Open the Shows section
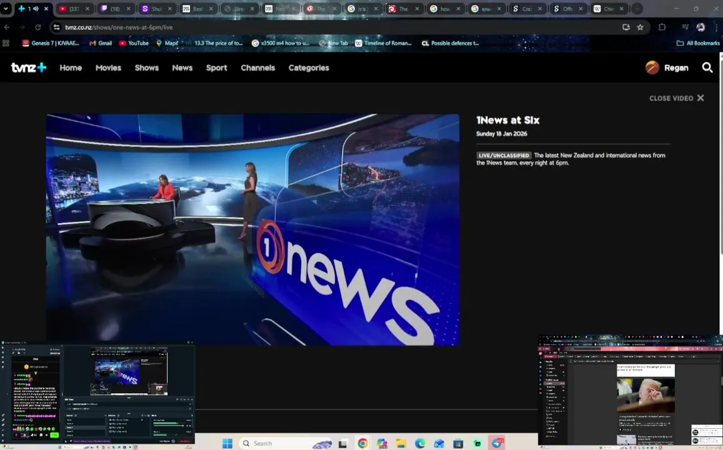 (x=147, y=67)
